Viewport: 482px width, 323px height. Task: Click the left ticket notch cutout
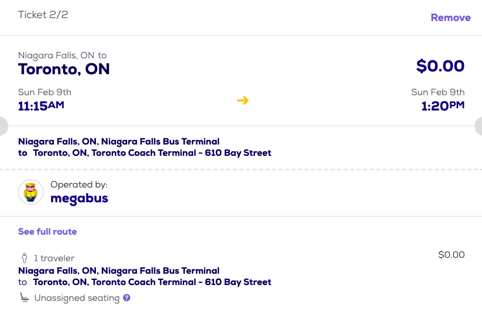click(3, 126)
